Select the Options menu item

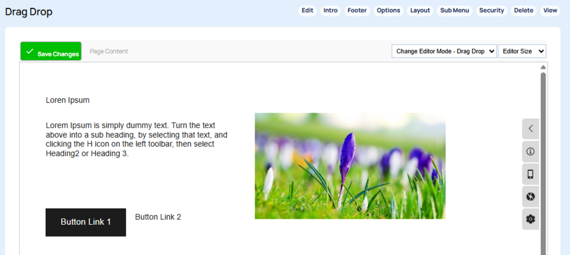coord(388,11)
